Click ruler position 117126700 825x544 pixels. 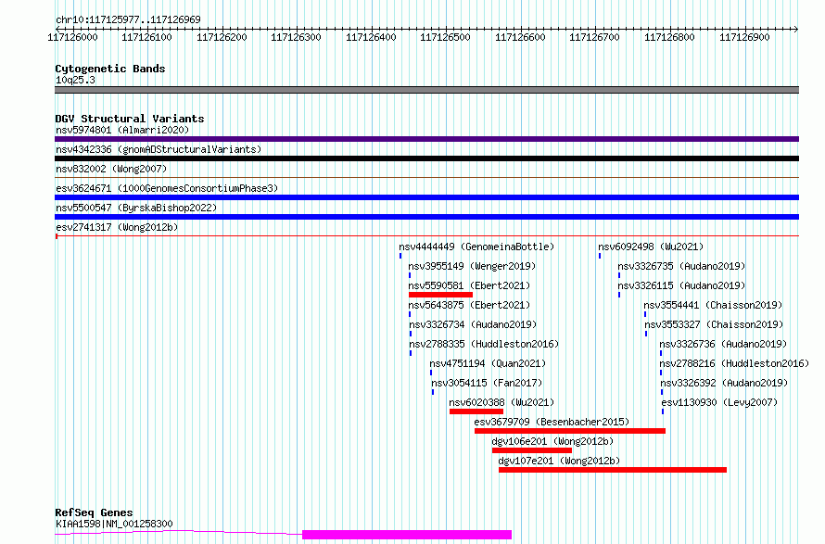pyautogui.click(x=594, y=37)
